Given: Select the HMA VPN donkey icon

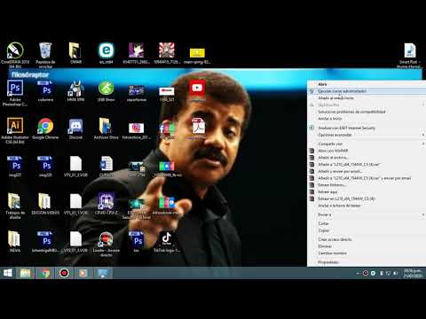Looking at the screenshot, I should point(75,89).
